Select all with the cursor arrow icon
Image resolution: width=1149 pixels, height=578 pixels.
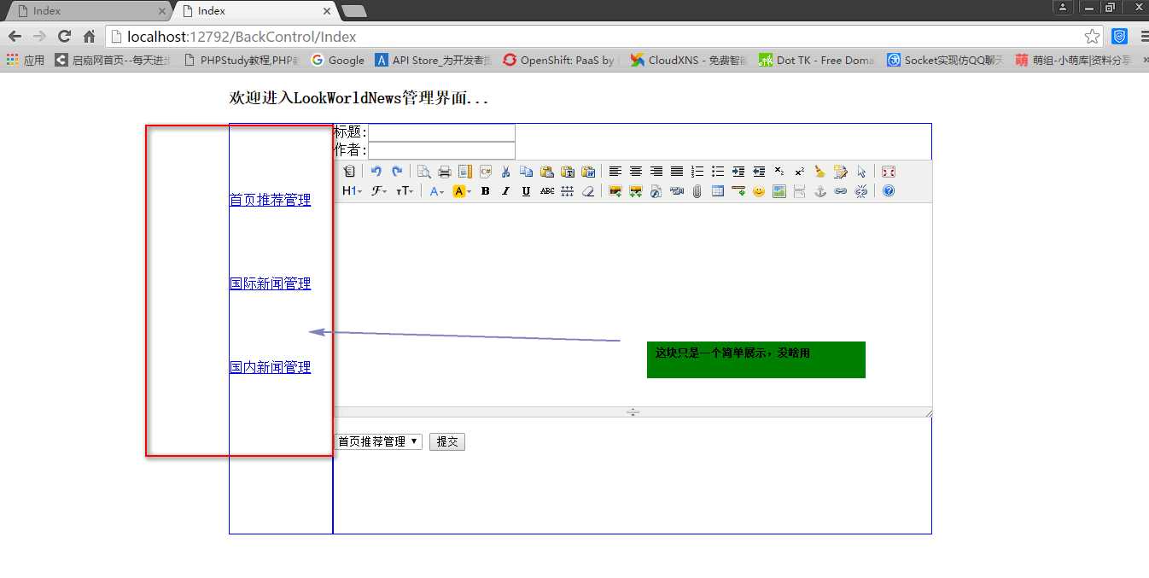point(861,172)
